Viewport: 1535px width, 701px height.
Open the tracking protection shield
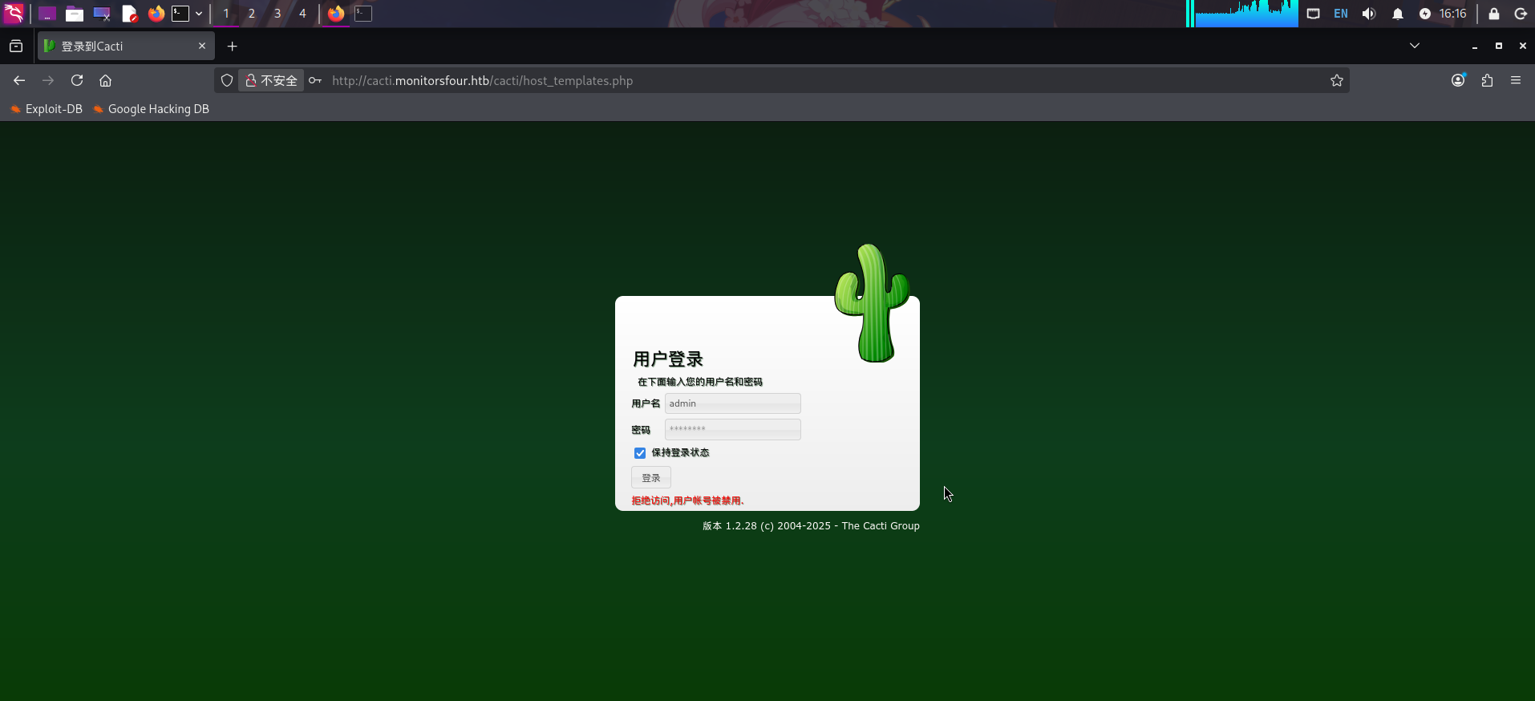(x=227, y=80)
